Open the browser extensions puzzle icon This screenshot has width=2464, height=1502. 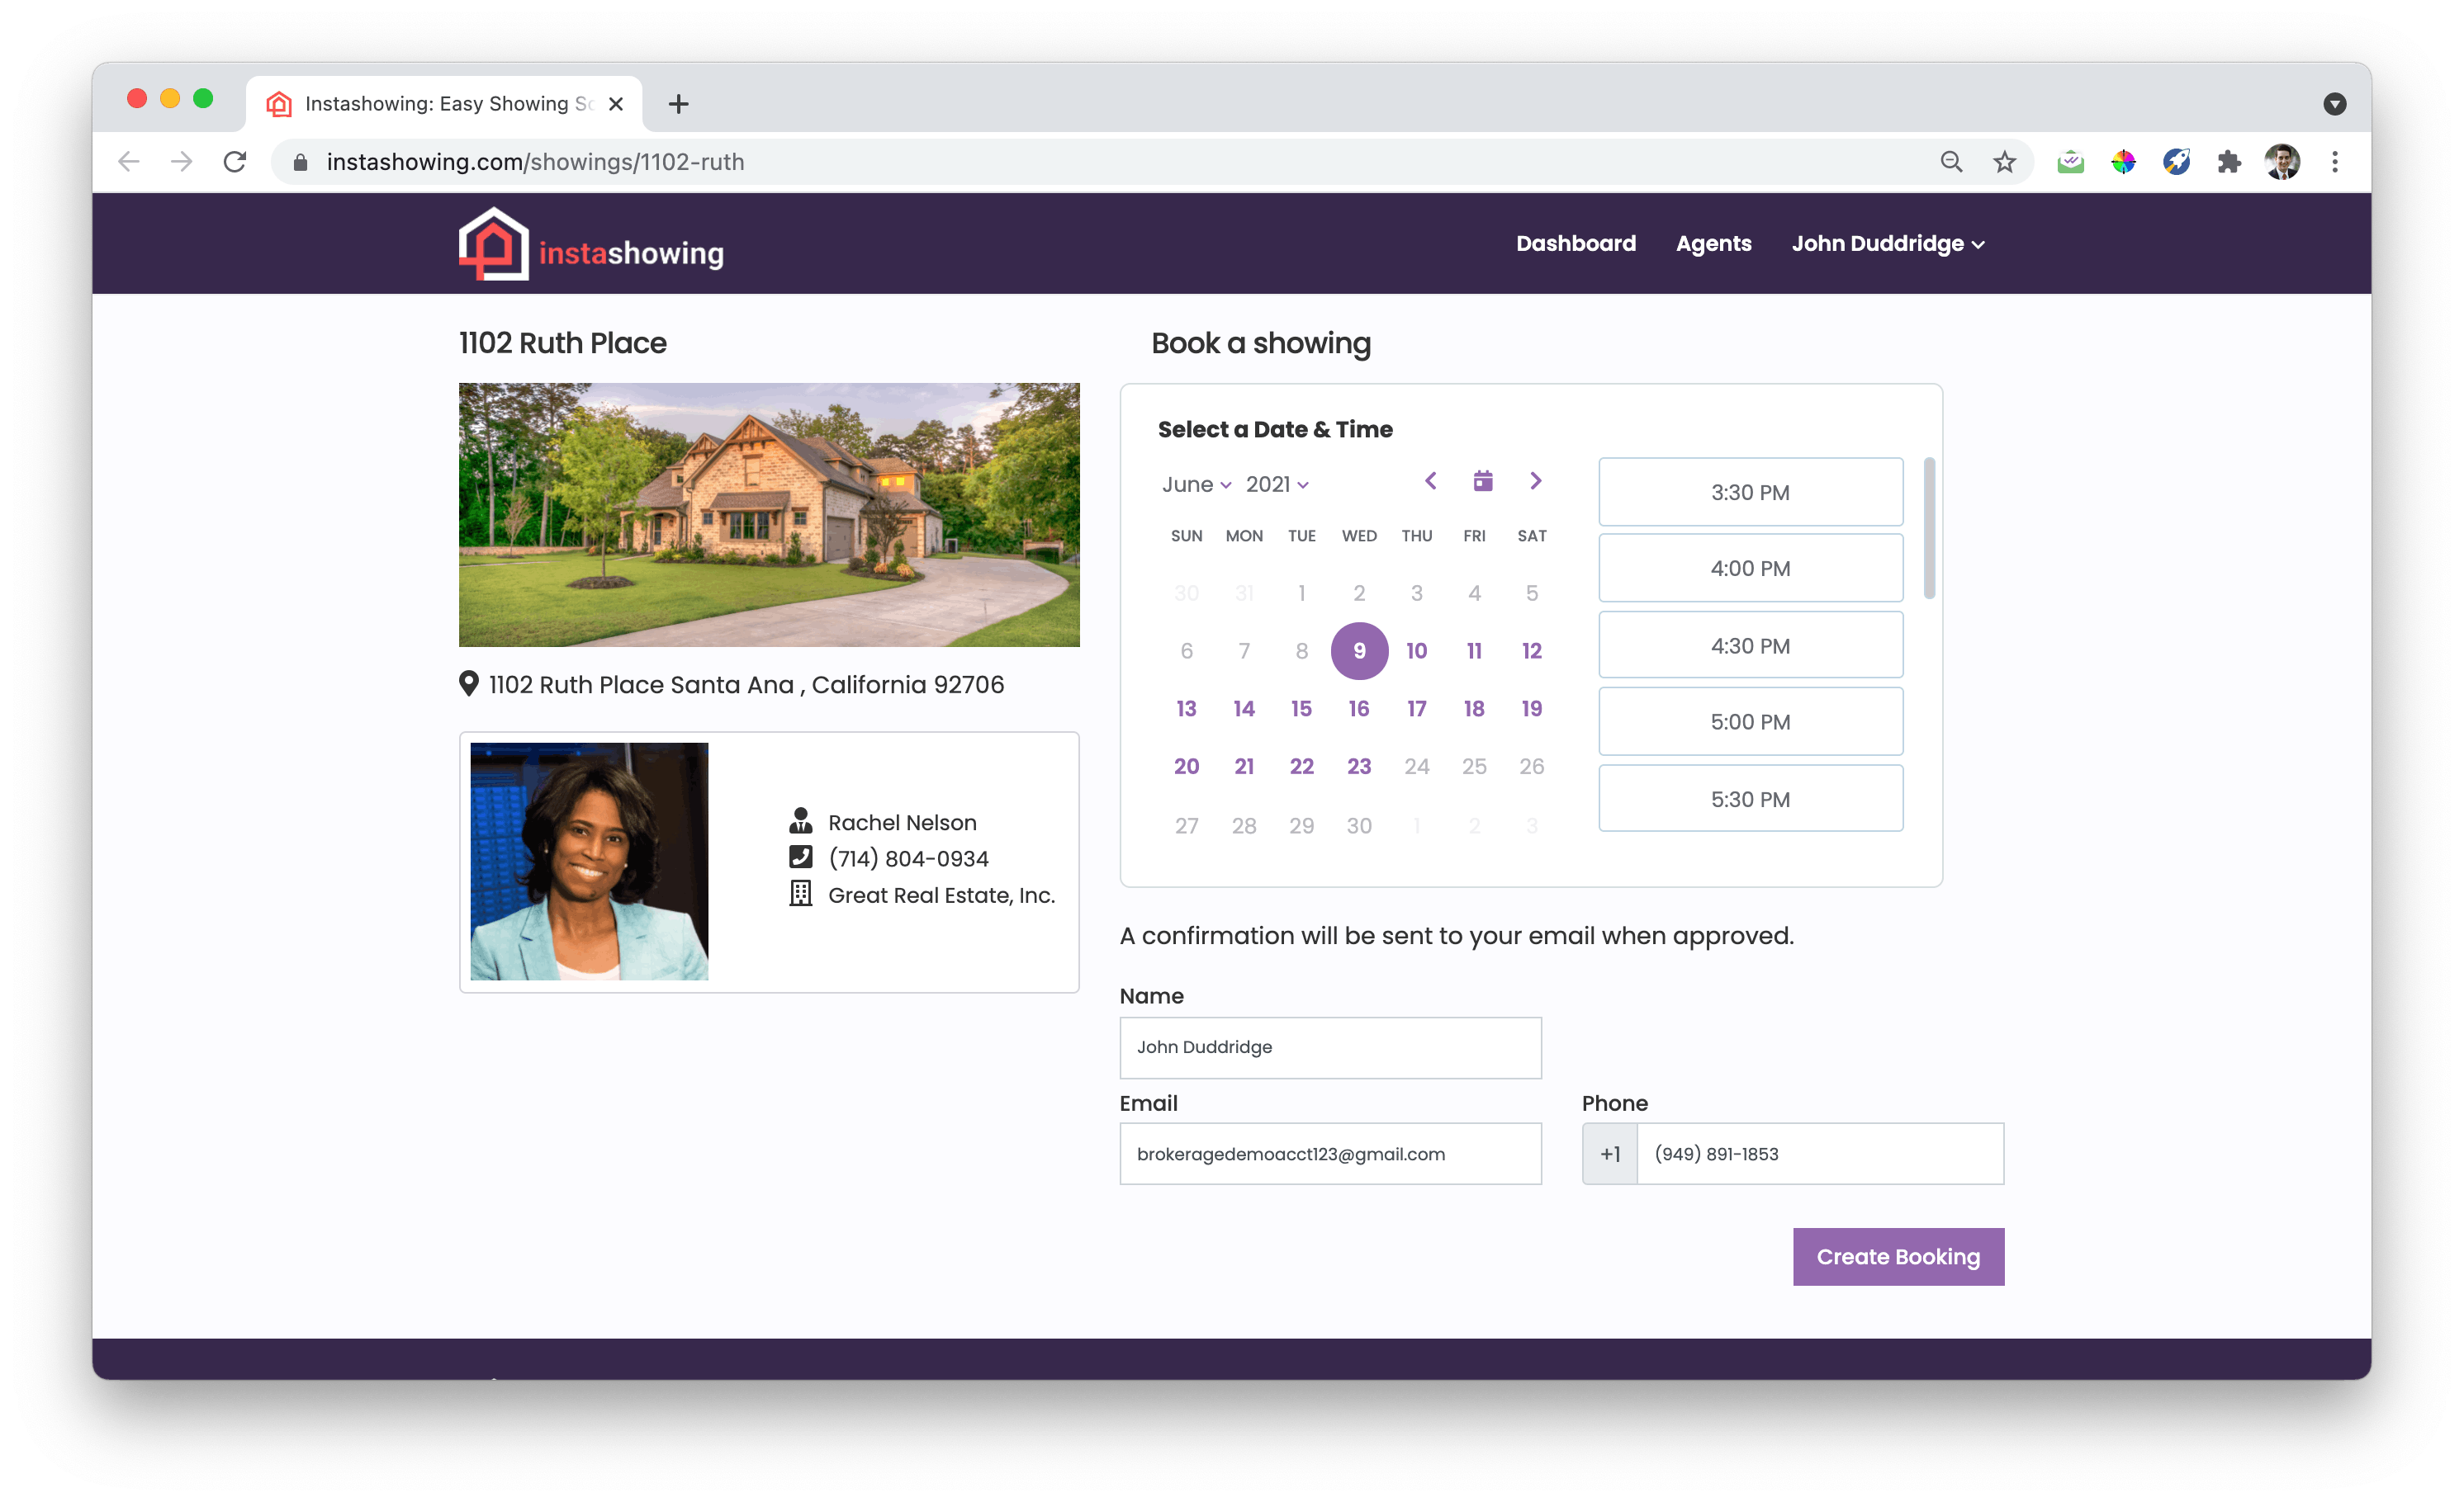coord(2229,162)
